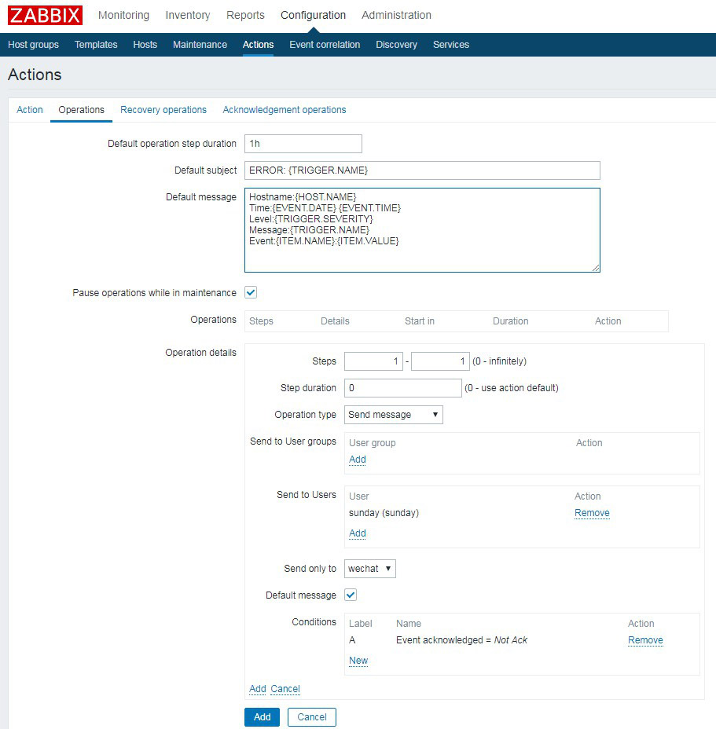Image resolution: width=716 pixels, height=729 pixels.
Task: Click the ZABBIX logo
Action: pos(45,15)
